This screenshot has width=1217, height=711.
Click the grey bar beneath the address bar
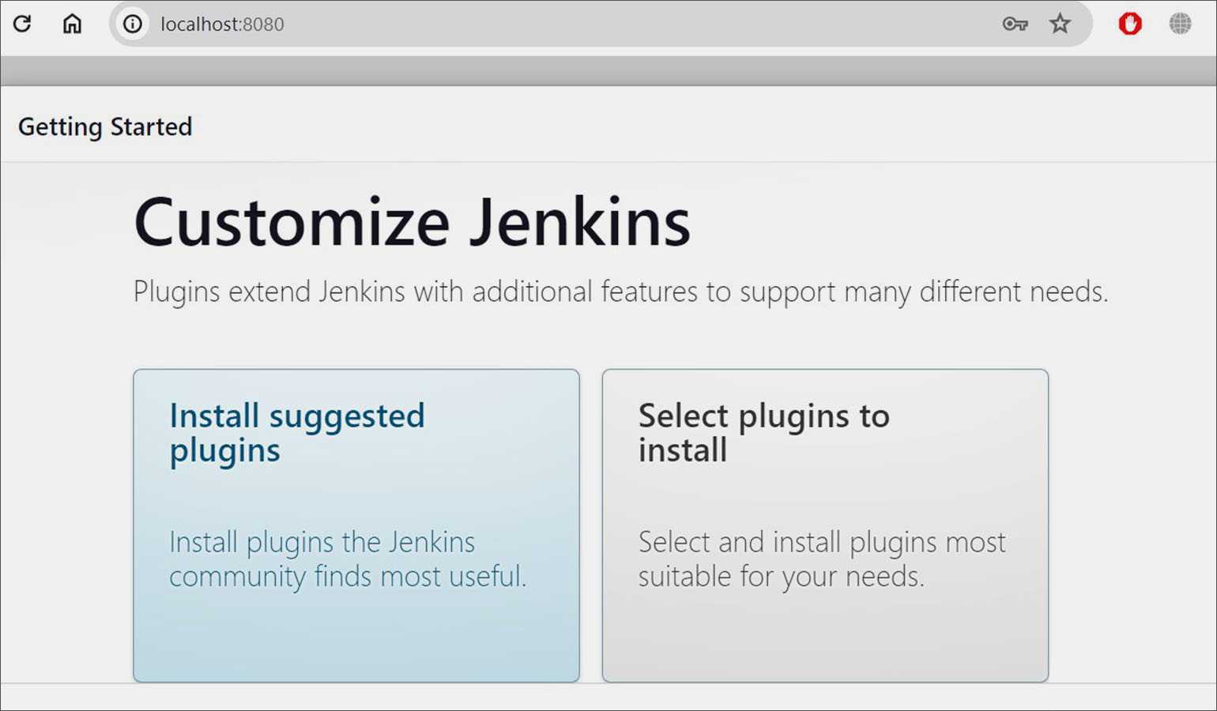point(608,71)
